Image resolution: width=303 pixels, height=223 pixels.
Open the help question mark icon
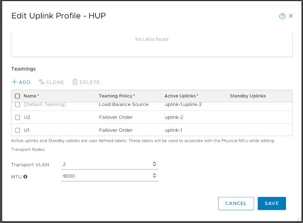(x=282, y=16)
